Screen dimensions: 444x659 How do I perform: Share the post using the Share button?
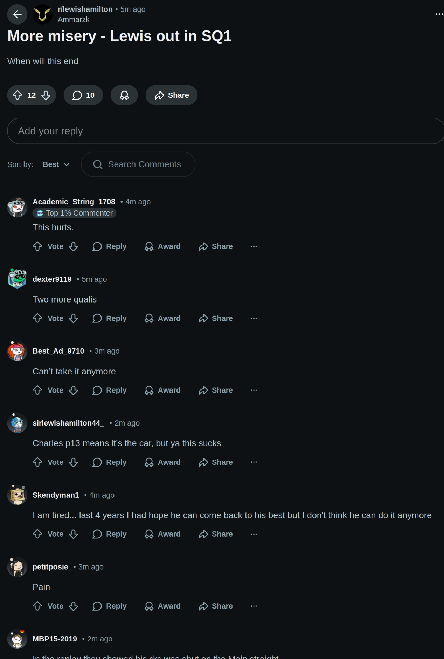pos(172,95)
